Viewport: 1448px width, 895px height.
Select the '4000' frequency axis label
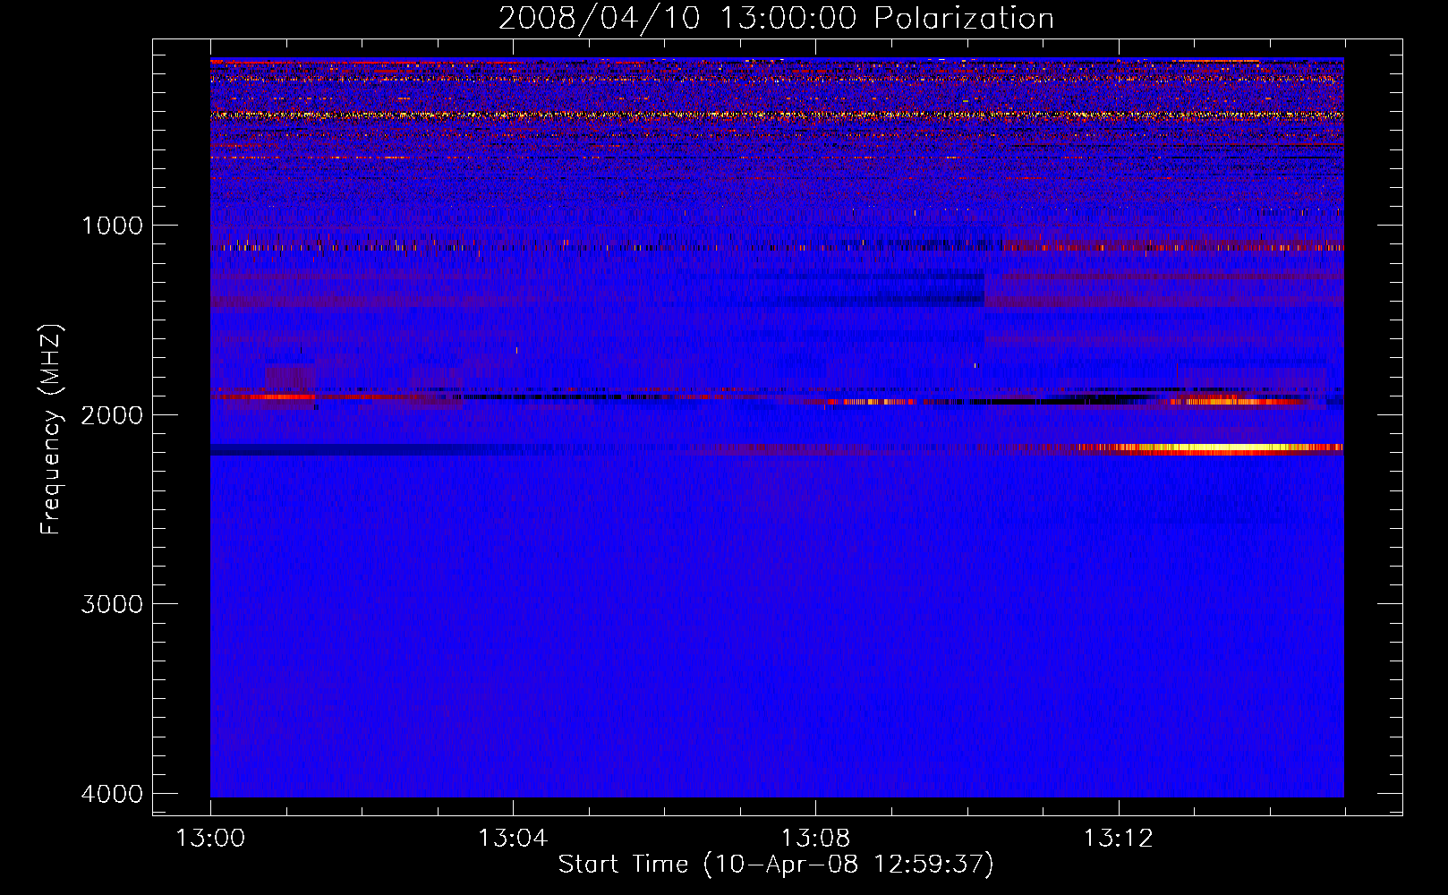[112, 794]
